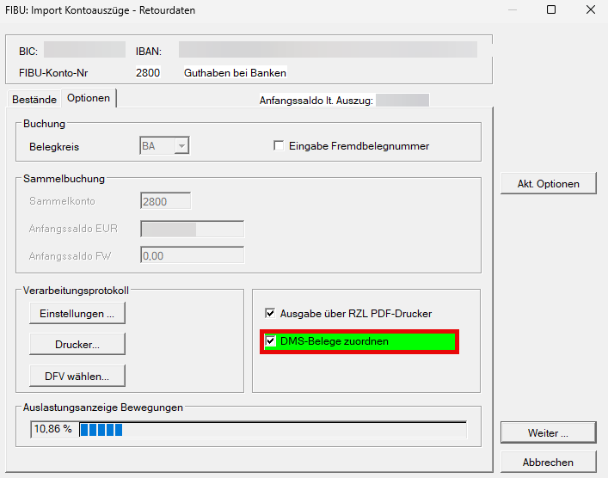
Task: Uncheck Ausgabe über RZL PDF-Drucker
Action: pyautogui.click(x=271, y=314)
